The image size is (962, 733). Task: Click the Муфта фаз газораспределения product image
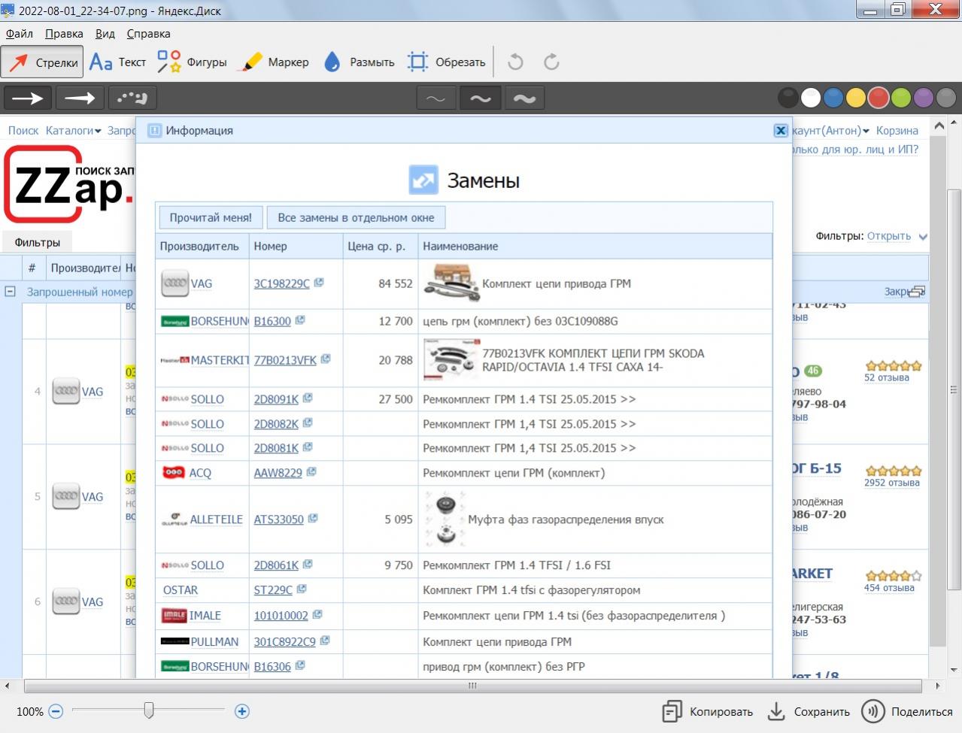(445, 519)
